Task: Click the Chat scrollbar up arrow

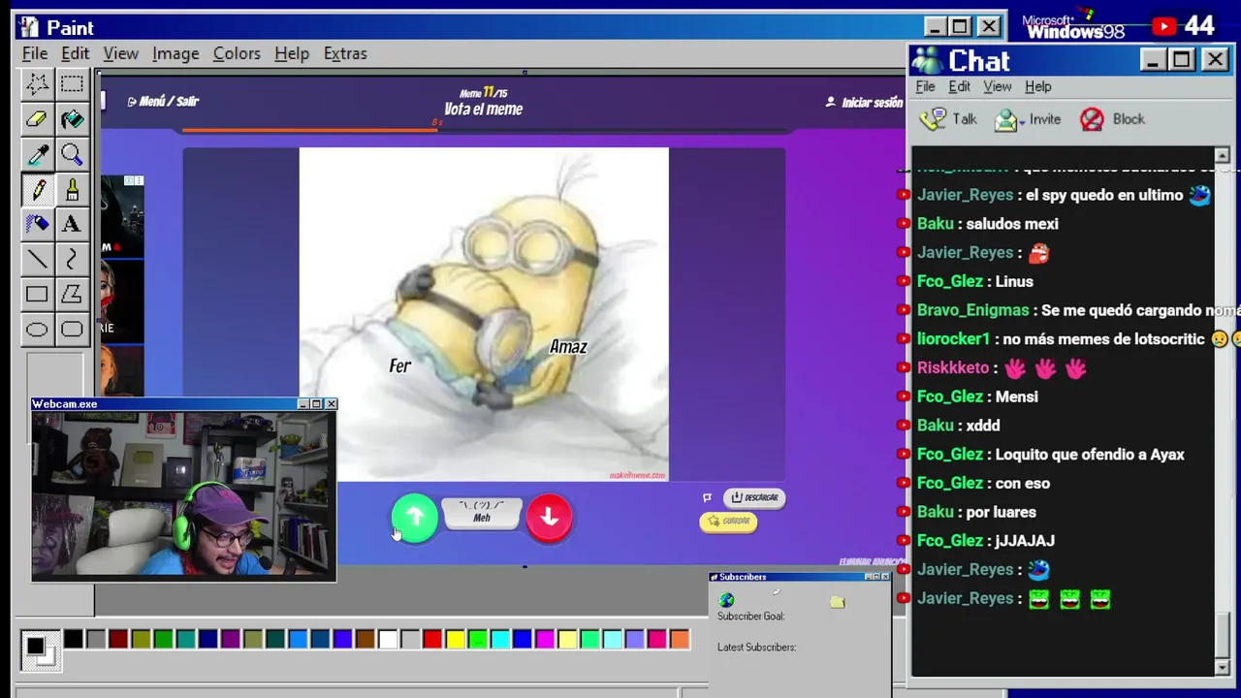Action: (1222, 155)
